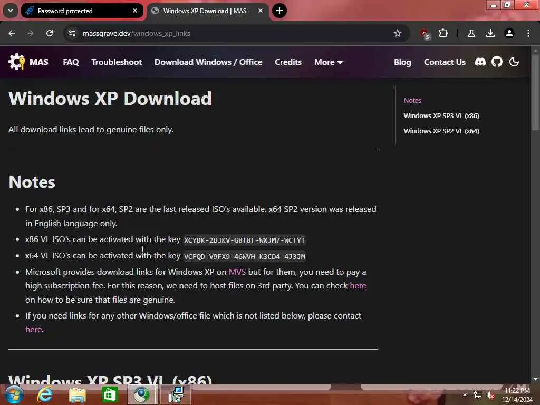Open the red shield extension icon
540x405 pixels.
(x=425, y=34)
